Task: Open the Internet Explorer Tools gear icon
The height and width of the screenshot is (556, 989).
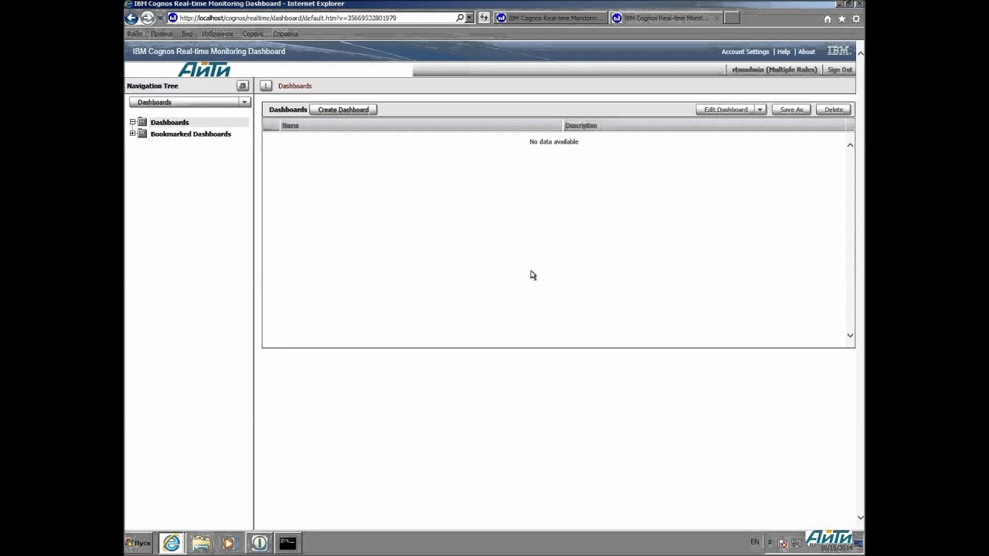Action: point(856,19)
